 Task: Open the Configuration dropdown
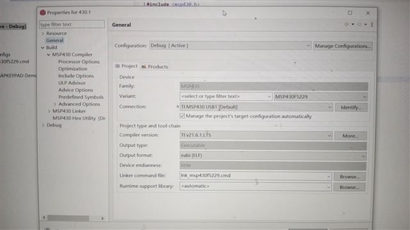coord(230,45)
